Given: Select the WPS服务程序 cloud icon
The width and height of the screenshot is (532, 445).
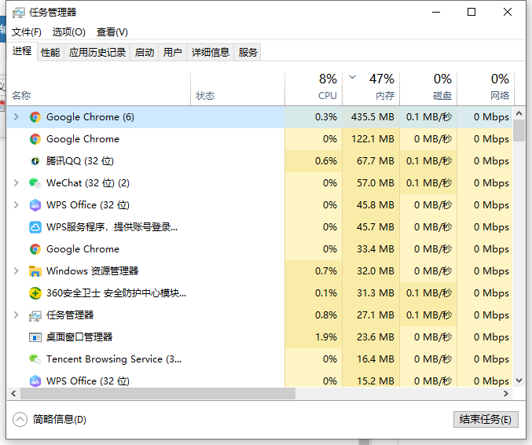Looking at the screenshot, I should click(35, 227).
